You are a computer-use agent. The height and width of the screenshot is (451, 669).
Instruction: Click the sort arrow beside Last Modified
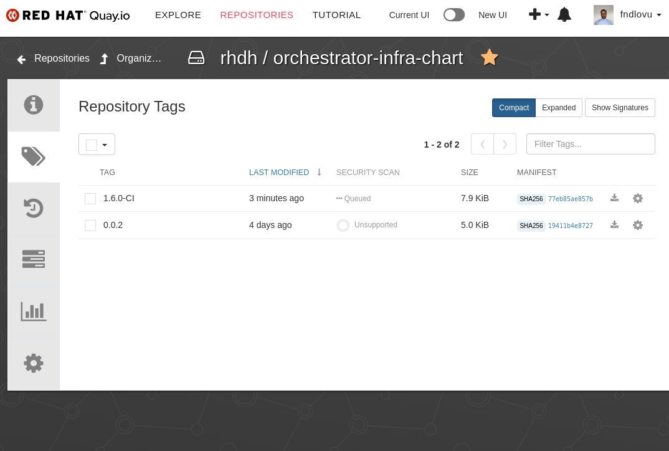(x=319, y=172)
